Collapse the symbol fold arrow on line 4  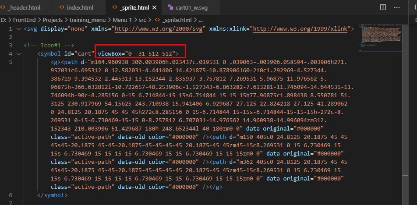coord(18,54)
